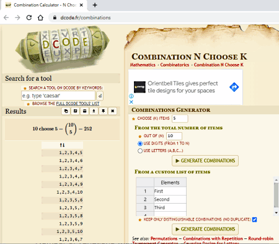Image resolution: width=279 pixels, height=244 pixels.
Task: Click combination row 1,2,3,5,7
Action: 62,208
